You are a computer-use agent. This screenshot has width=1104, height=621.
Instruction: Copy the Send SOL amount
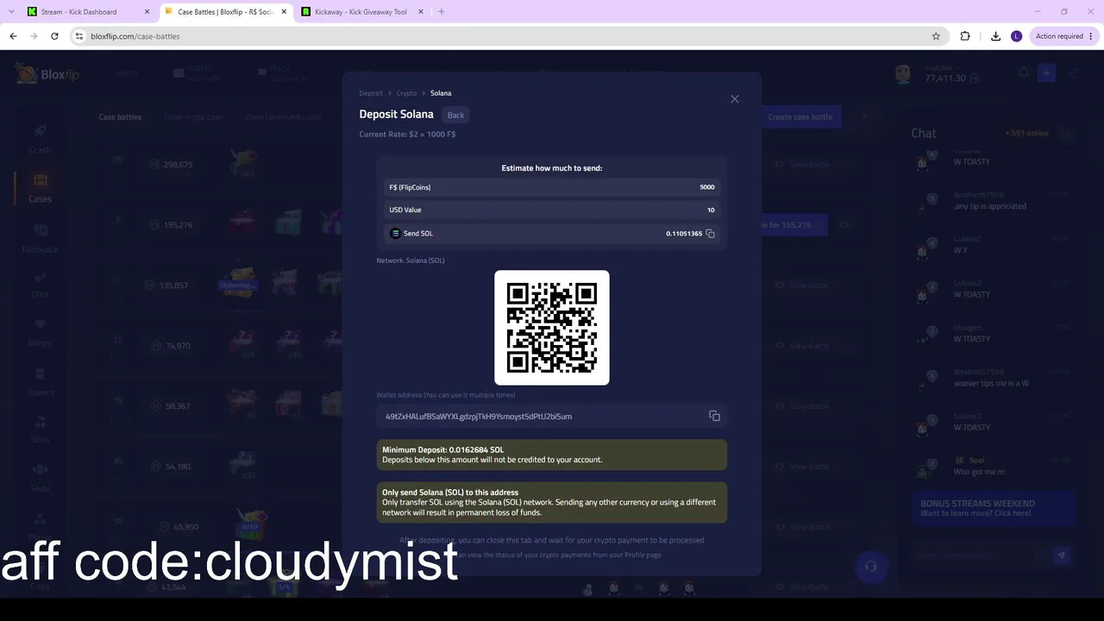710,234
